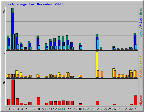Click the lone orange Sites bar for day 23

click(102, 74)
